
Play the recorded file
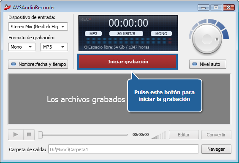(16, 135)
